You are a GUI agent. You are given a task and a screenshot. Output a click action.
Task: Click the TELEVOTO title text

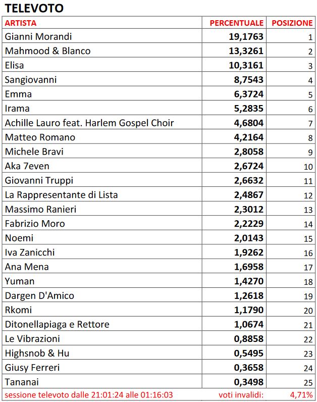tap(34, 8)
